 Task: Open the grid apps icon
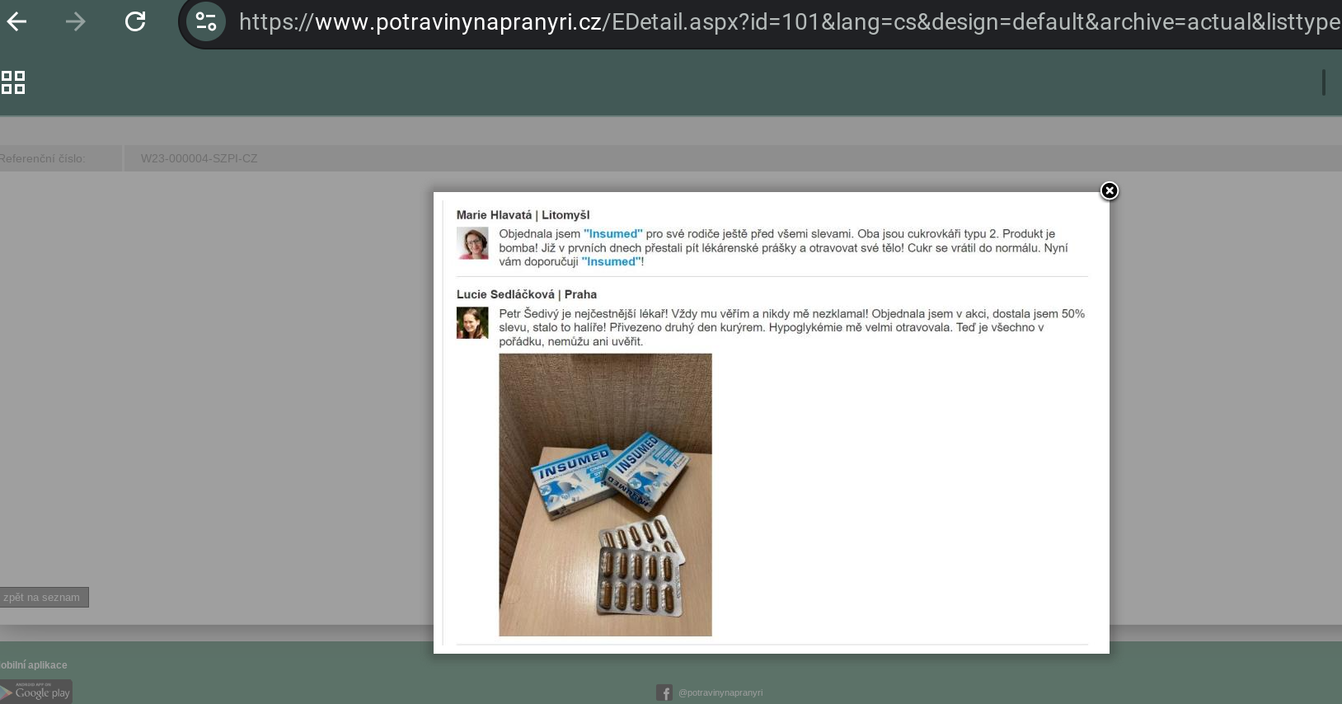point(13,82)
